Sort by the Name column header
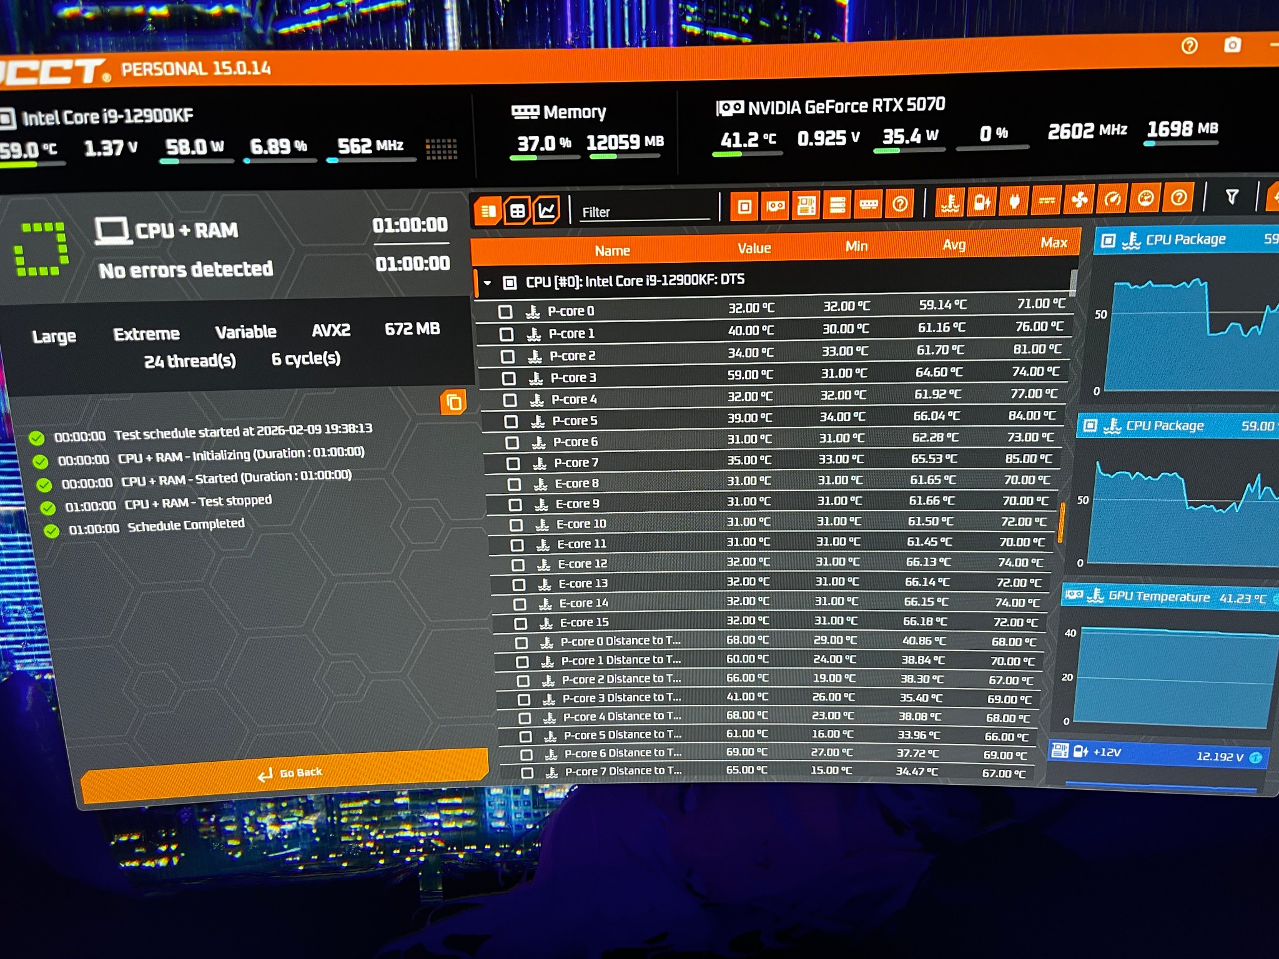 tap(612, 251)
